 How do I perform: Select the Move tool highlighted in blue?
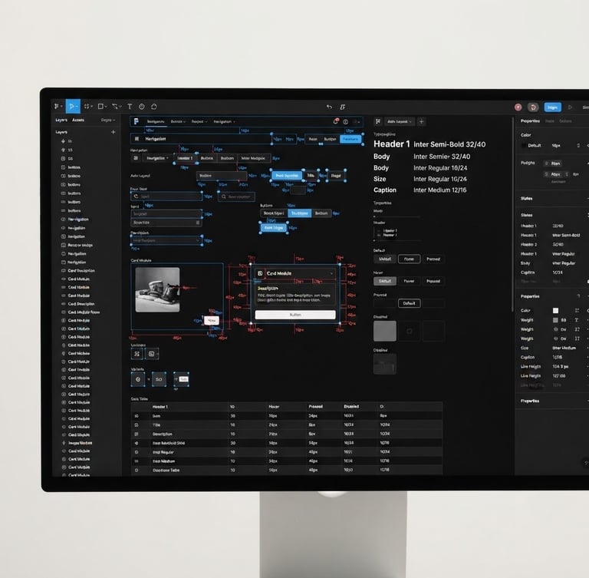pyautogui.click(x=73, y=107)
